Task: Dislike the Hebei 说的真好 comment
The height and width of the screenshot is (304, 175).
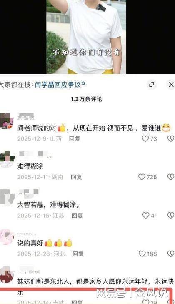Action: (x=171, y=254)
